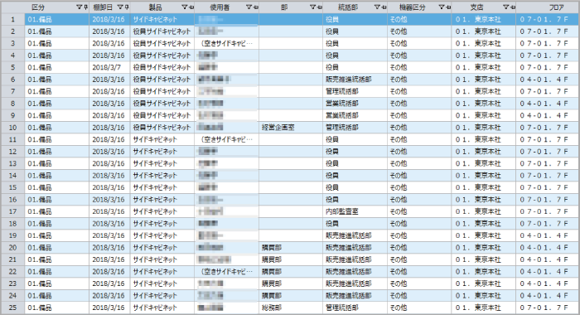Sort by the 使用者 column header label
580x315 pixels.
[x=220, y=7]
